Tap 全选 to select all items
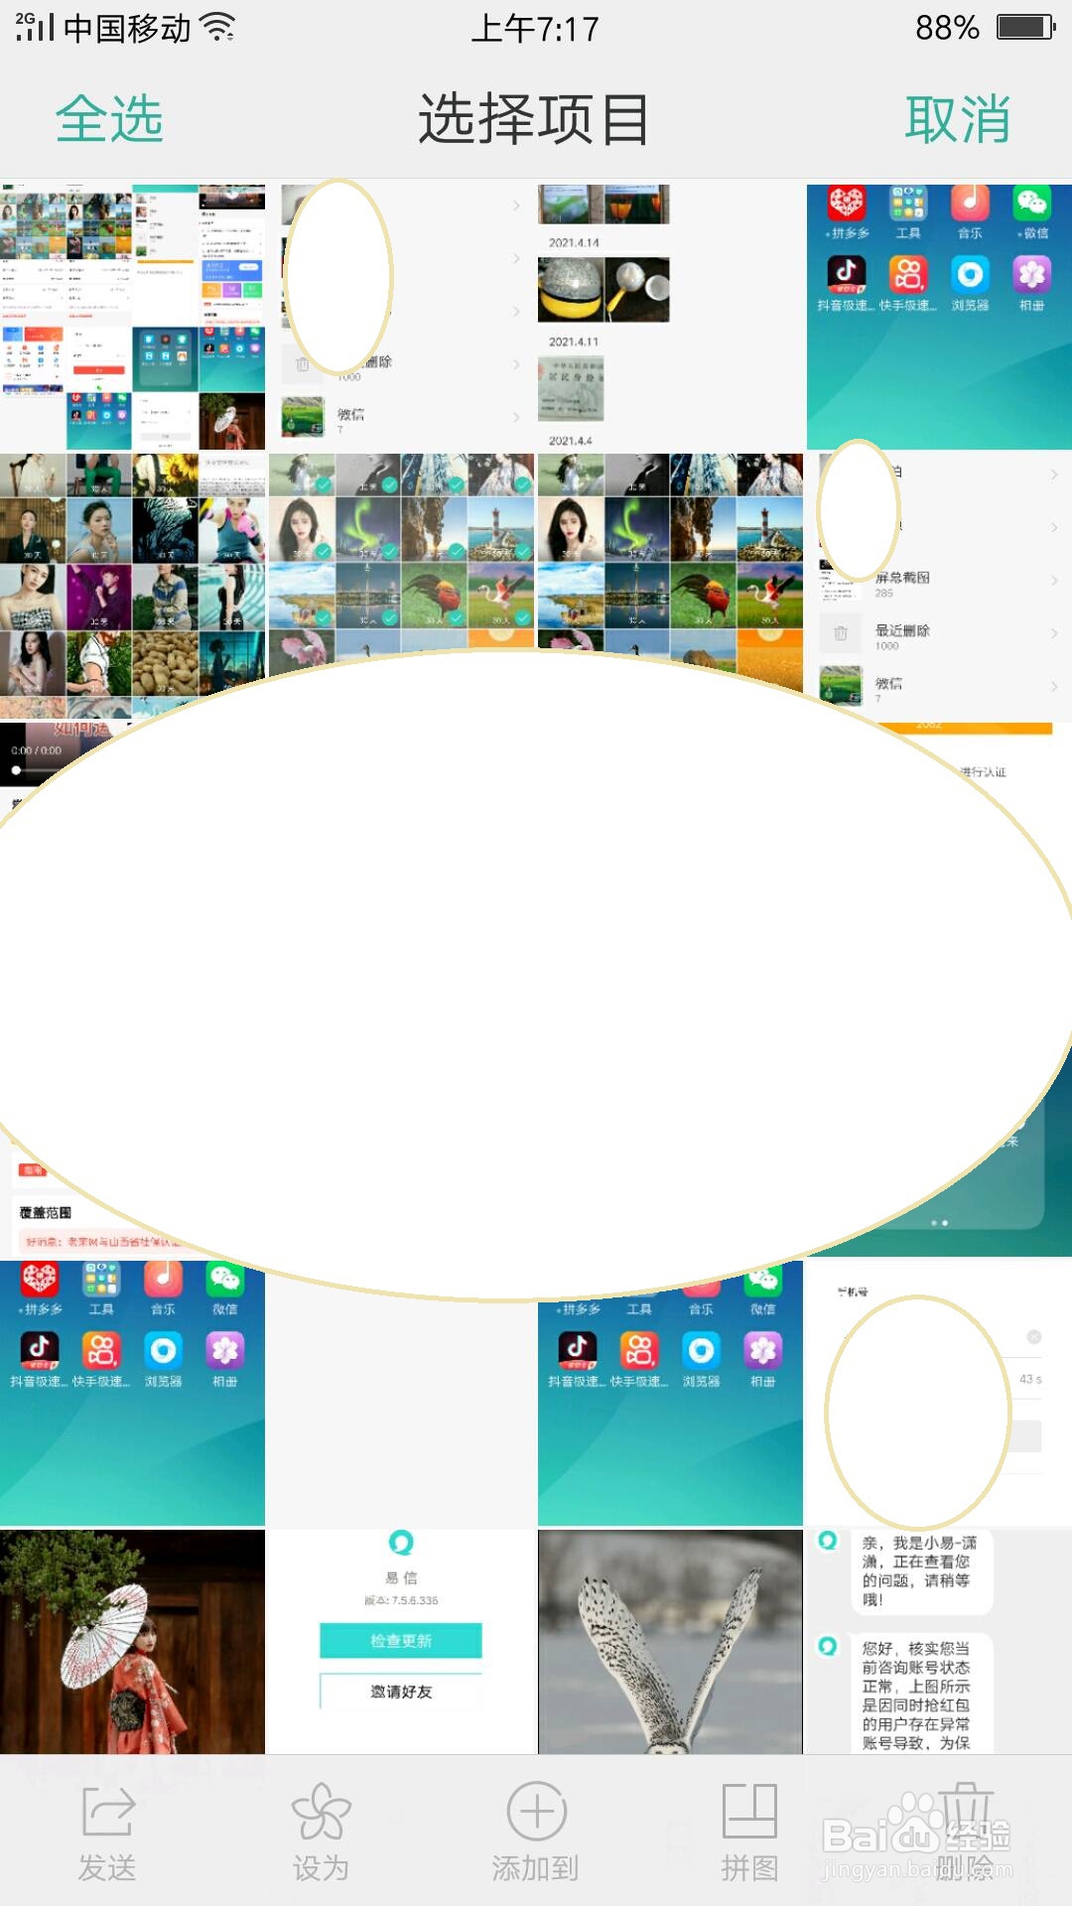The width and height of the screenshot is (1072, 1906). tap(109, 120)
